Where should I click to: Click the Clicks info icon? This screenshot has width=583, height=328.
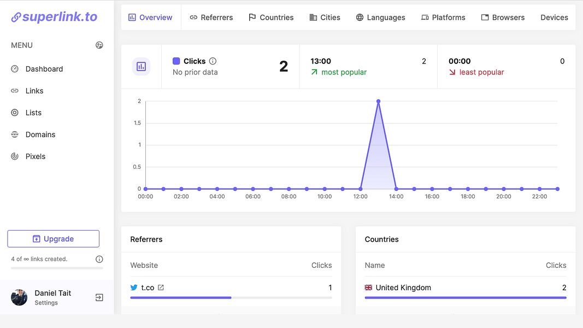(213, 61)
